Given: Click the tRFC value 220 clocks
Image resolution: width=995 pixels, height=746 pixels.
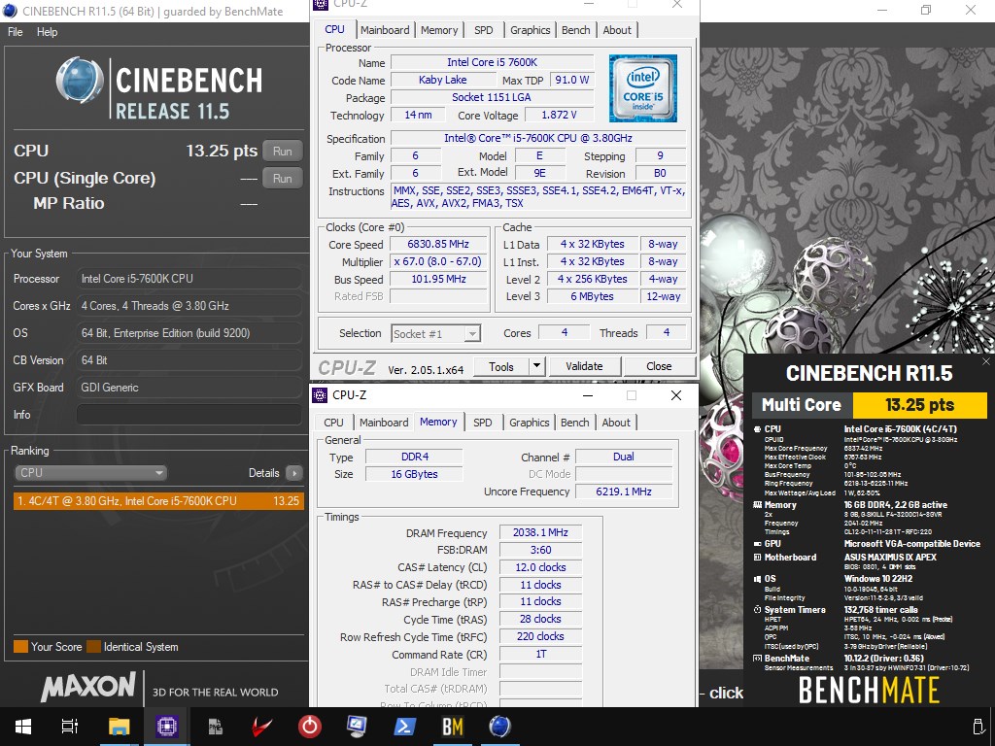Looking at the screenshot, I should 540,636.
